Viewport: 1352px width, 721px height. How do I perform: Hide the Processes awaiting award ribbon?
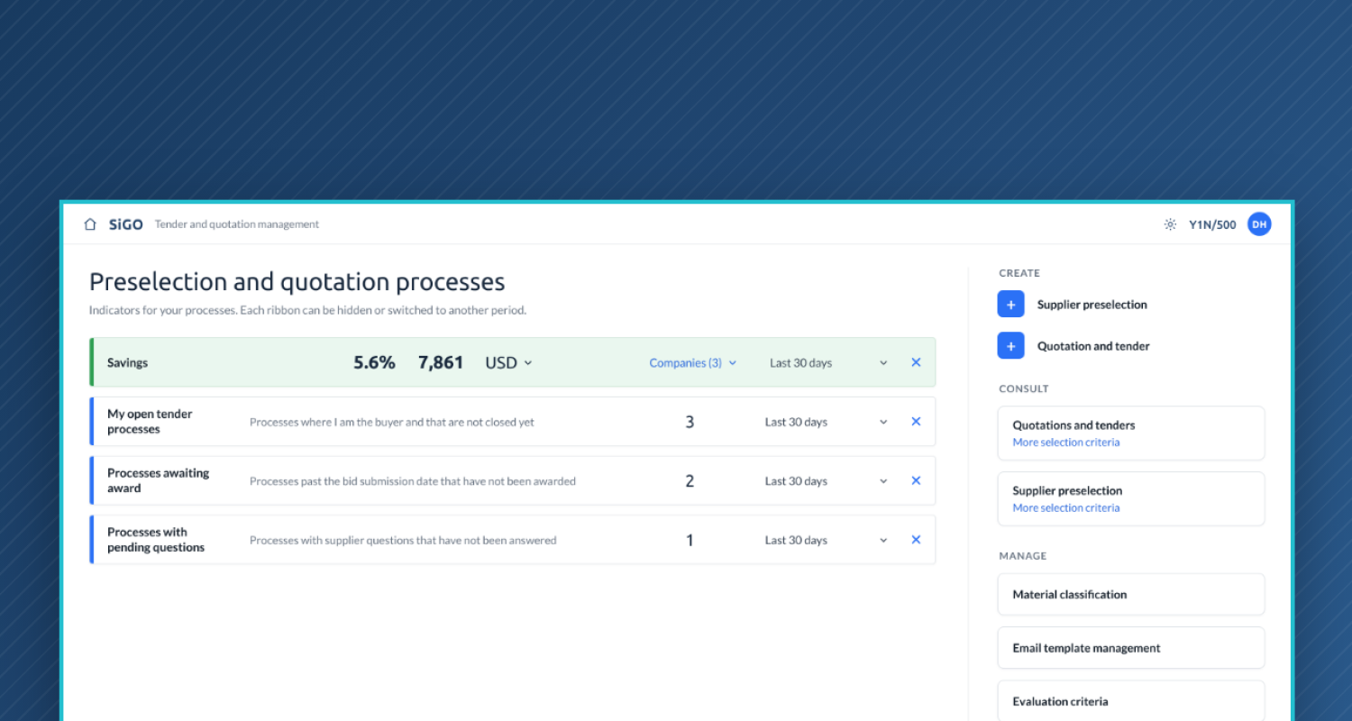(x=916, y=480)
